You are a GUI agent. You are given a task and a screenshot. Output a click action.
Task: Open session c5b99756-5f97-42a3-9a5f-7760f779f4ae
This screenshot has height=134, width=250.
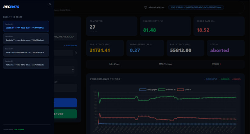pyautogui.click(x=26, y=26)
